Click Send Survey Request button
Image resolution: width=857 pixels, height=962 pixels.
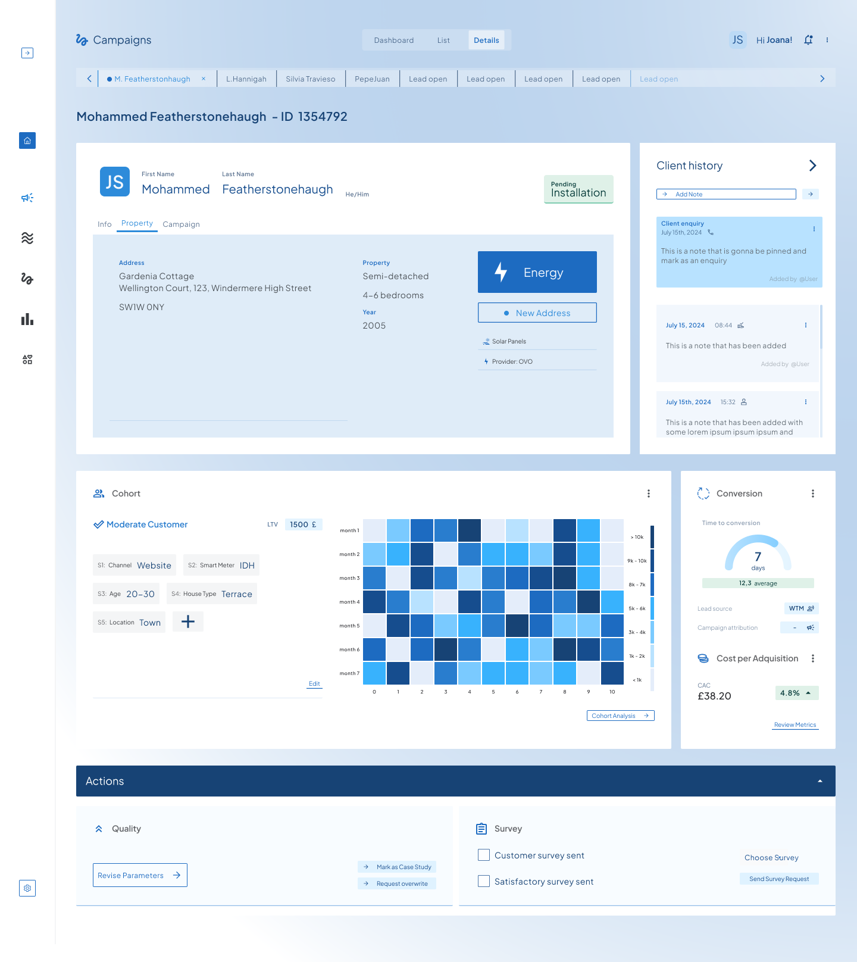[x=779, y=879]
